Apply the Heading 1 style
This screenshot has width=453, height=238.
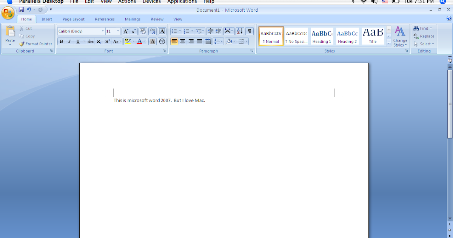[322, 36]
